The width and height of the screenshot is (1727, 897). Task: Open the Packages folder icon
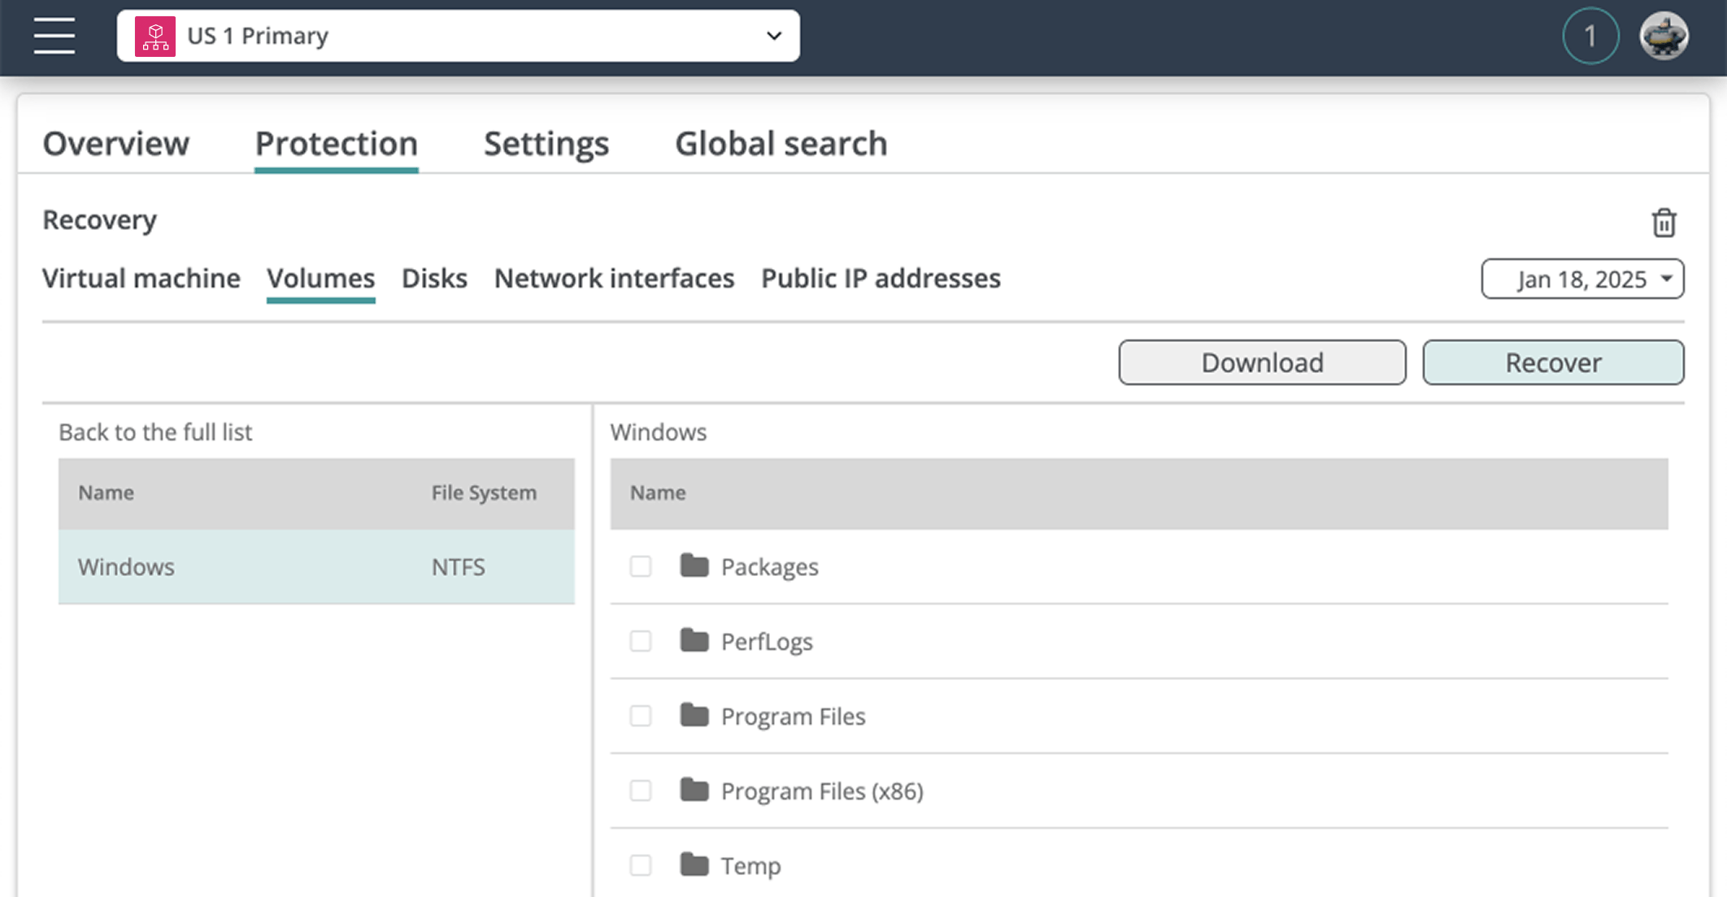(x=694, y=565)
